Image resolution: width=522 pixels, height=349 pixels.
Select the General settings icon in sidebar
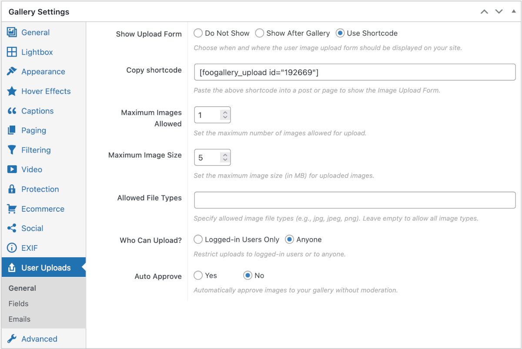click(x=11, y=32)
